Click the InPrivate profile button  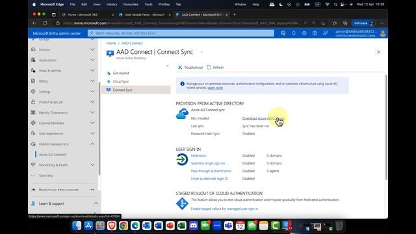pos(364,23)
